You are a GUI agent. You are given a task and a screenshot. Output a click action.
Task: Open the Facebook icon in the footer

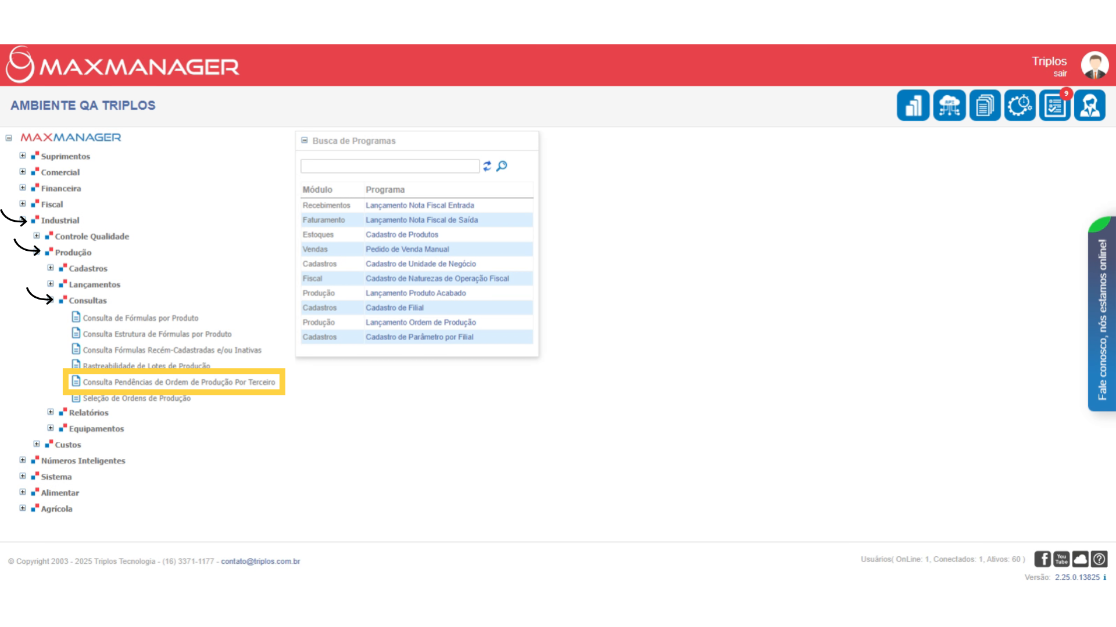[x=1042, y=558]
